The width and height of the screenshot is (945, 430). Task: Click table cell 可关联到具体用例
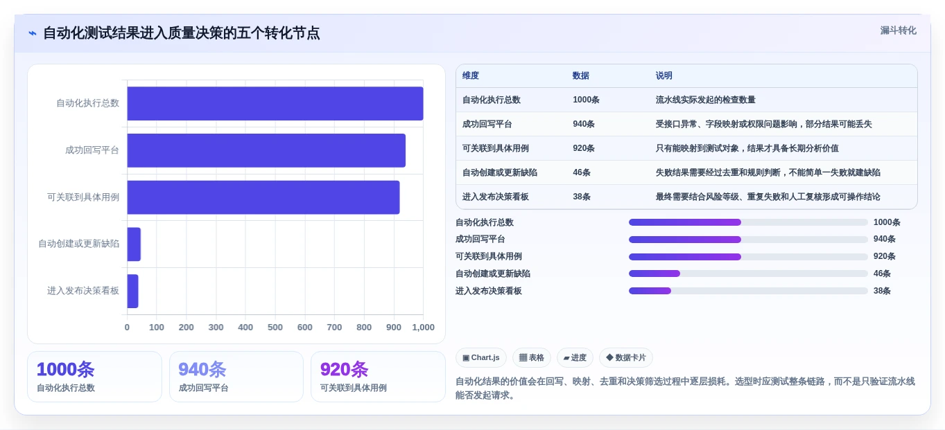point(496,148)
